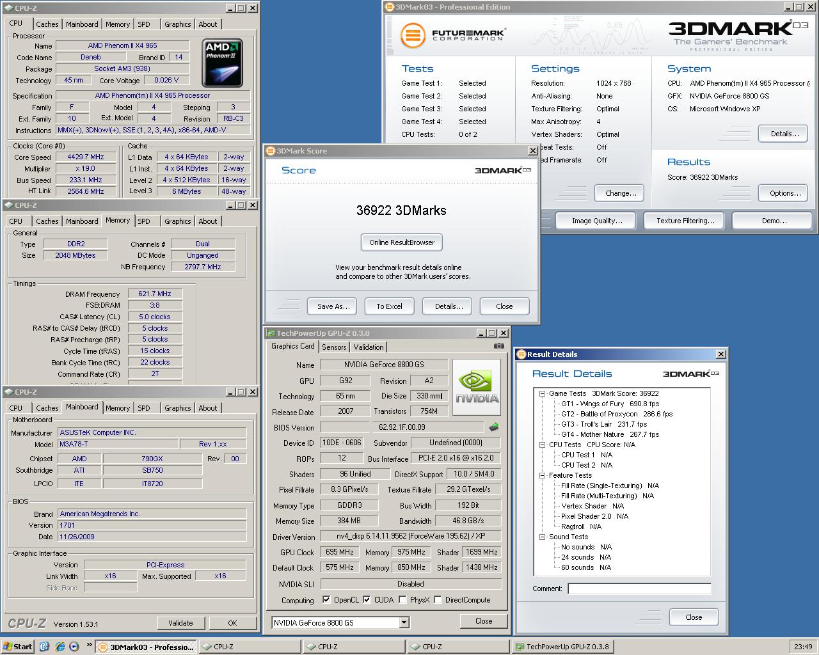Viewport: 819px width, 655px height.
Task: Click the Close button in GPU-Z
Action: pyautogui.click(x=484, y=621)
